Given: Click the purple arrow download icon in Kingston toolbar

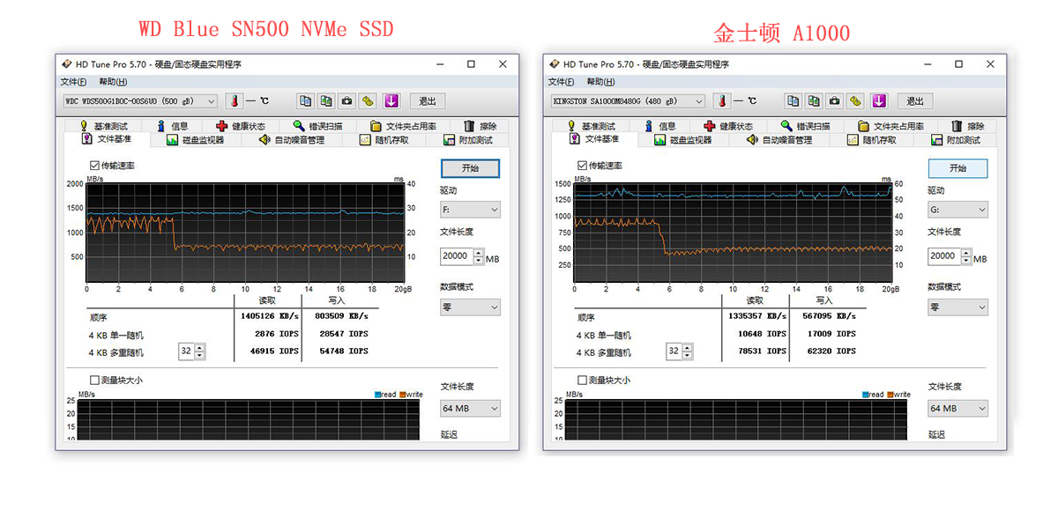Looking at the screenshot, I should click(878, 101).
